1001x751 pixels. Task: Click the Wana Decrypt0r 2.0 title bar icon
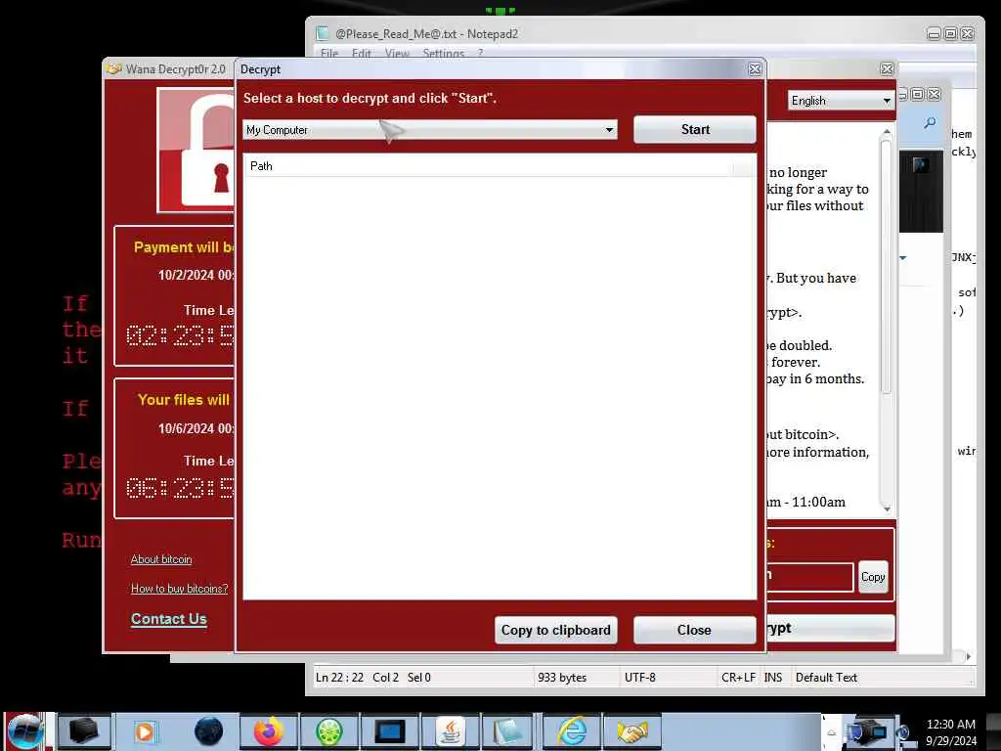pos(113,69)
